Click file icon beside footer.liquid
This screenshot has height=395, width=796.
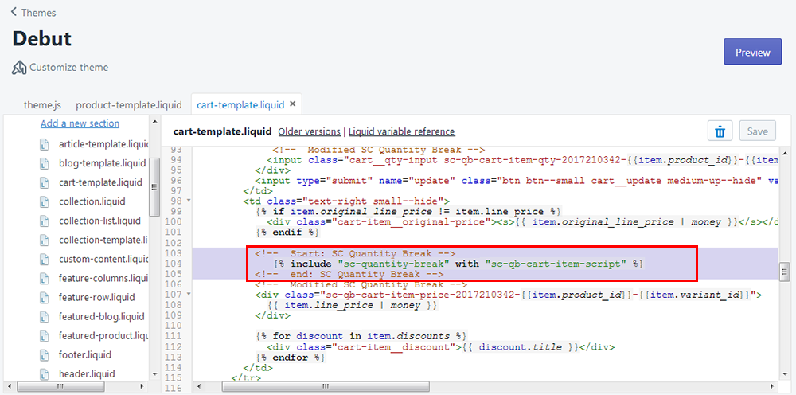point(45,354)
